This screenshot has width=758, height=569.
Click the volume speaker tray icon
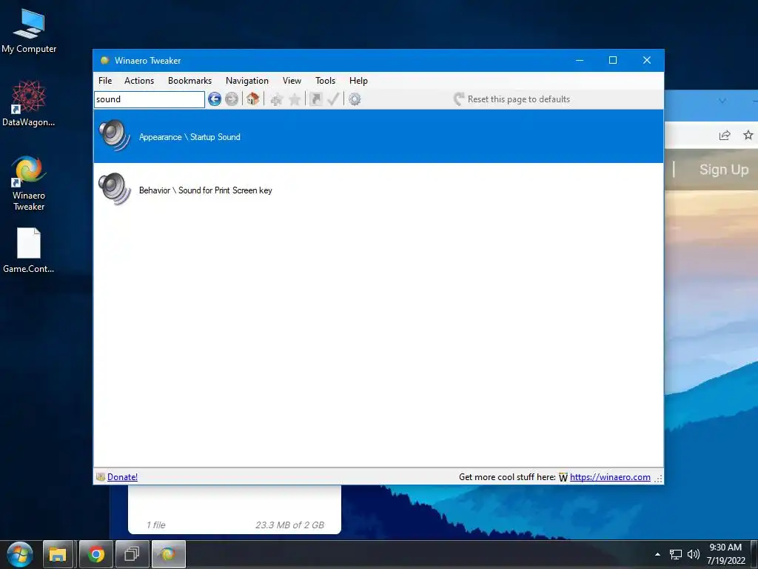point(693,554)
